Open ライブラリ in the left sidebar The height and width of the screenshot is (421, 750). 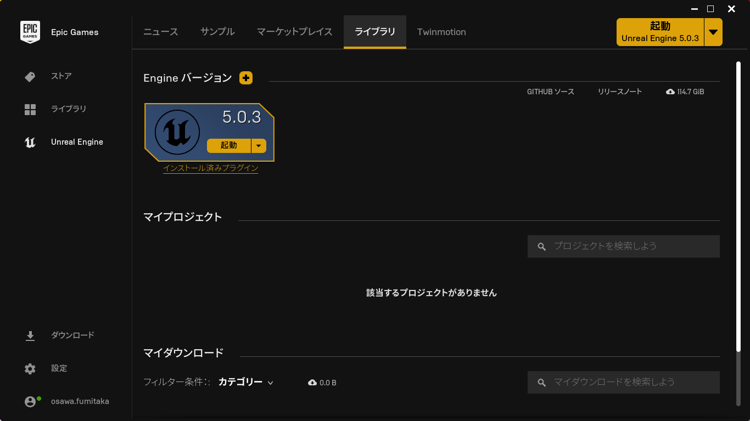69,109
